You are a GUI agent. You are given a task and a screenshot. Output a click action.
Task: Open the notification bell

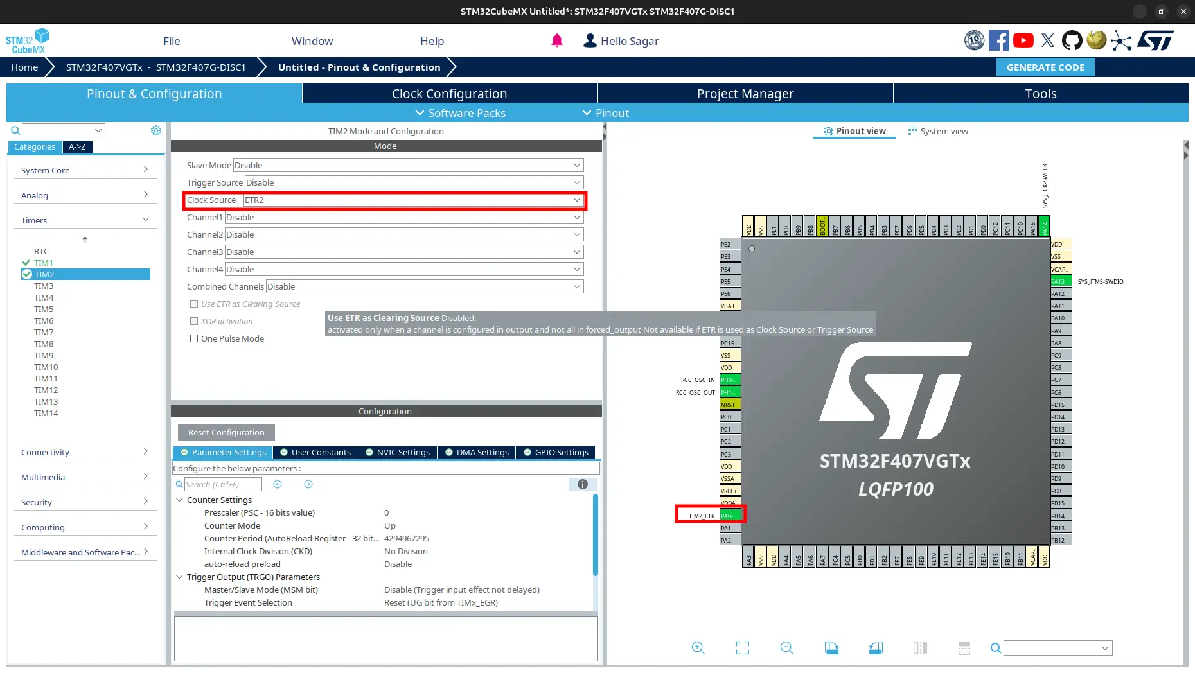557,40
